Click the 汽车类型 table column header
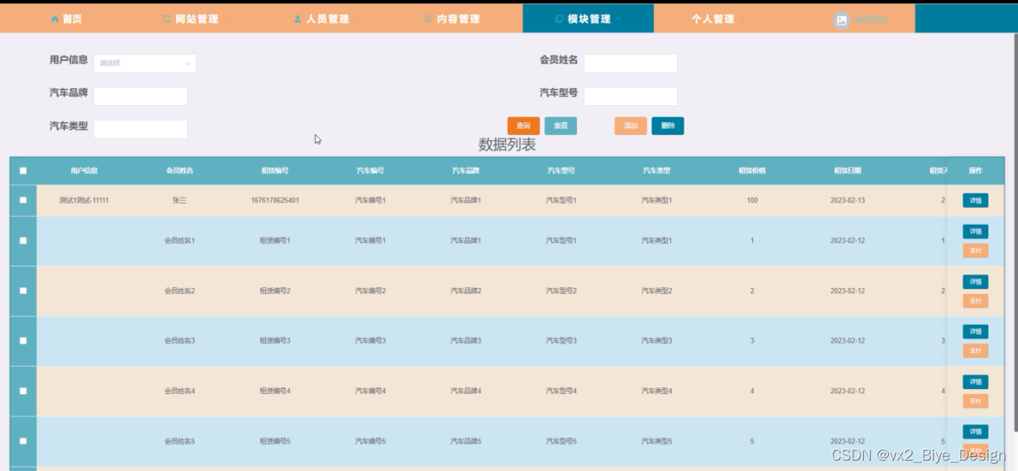Image resolution: width=1018 pixels, height=471 pixels. coord(656,171)
